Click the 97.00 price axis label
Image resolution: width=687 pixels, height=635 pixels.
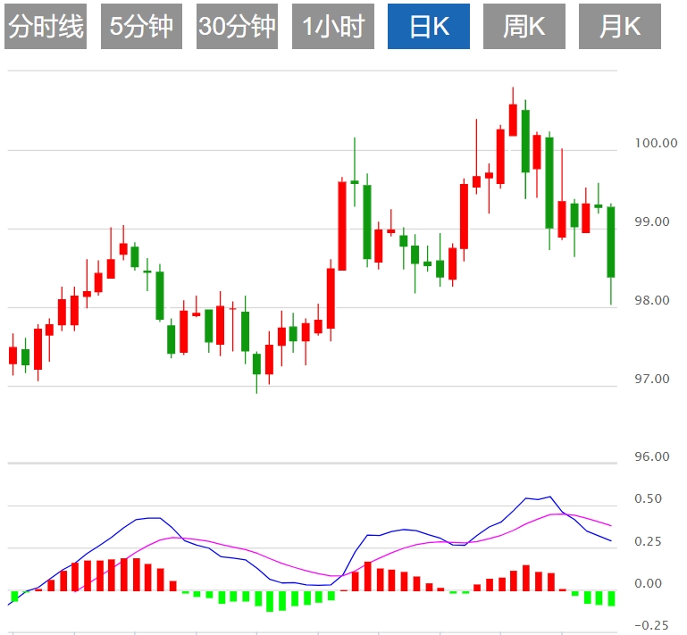pos(652,379)
